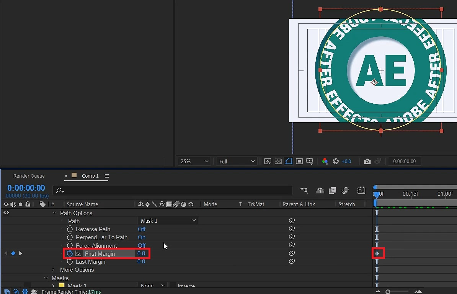Click the 3D layer cube column icon
This screenshot has width=457, height=294.
tap(191, 204)
